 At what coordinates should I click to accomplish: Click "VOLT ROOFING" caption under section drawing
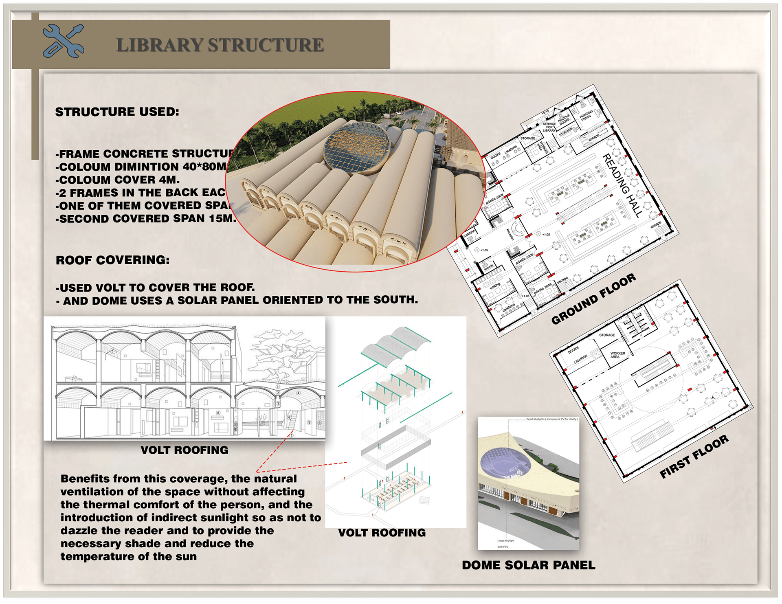pos(185,450)
